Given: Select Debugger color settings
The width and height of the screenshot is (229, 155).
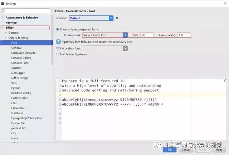Looking at the screenshot, I should click(x=18, y=73).
